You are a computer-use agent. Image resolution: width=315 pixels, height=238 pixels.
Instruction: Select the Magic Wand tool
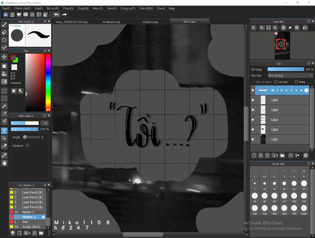point(4,106)
